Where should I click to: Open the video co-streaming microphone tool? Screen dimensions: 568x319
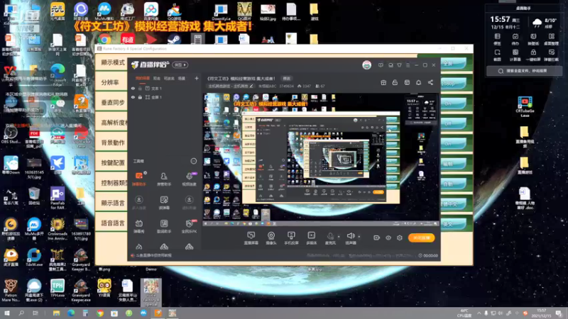[189, 179]
